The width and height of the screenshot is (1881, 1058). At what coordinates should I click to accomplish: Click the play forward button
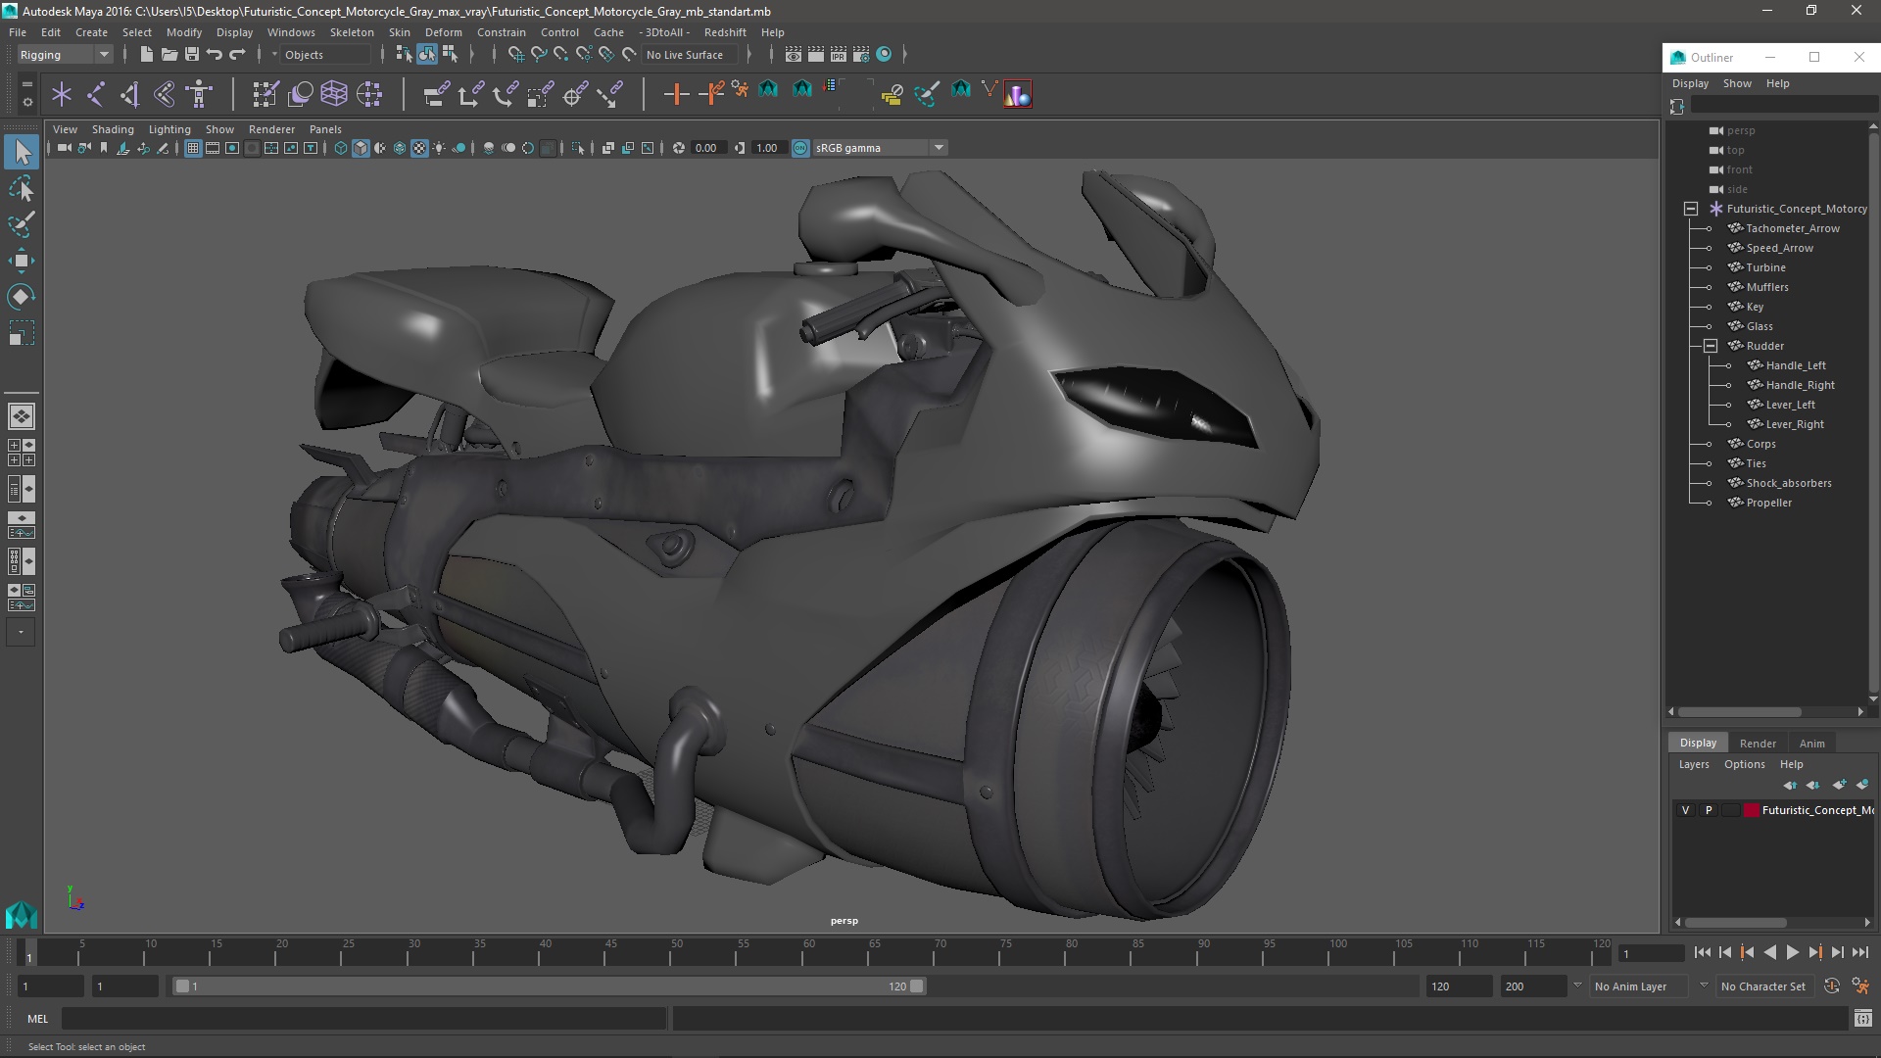point(1792,952)
